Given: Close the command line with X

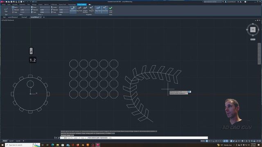Looking at the screenshot, I should coord(56,138).
